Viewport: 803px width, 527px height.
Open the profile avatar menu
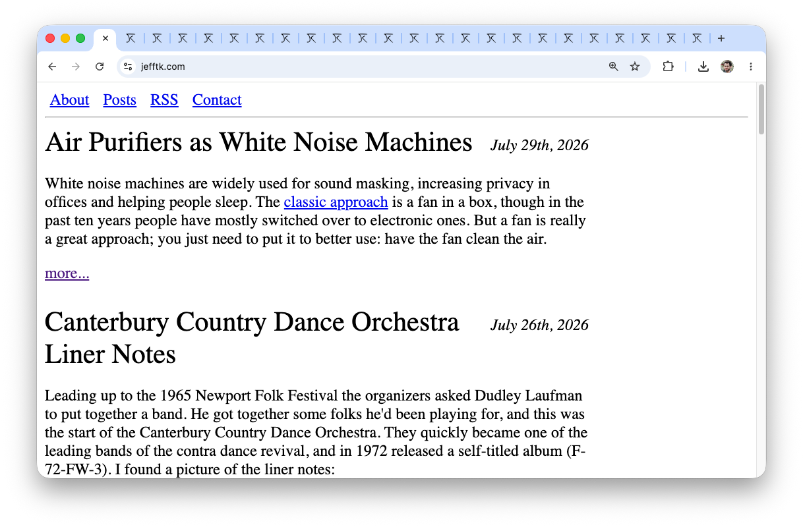727,67
